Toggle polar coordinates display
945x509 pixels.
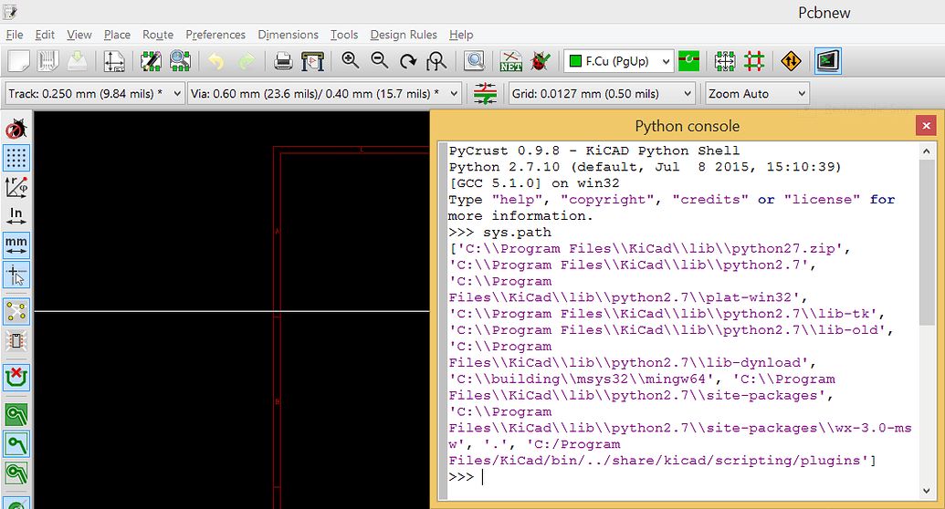(16, 187)
